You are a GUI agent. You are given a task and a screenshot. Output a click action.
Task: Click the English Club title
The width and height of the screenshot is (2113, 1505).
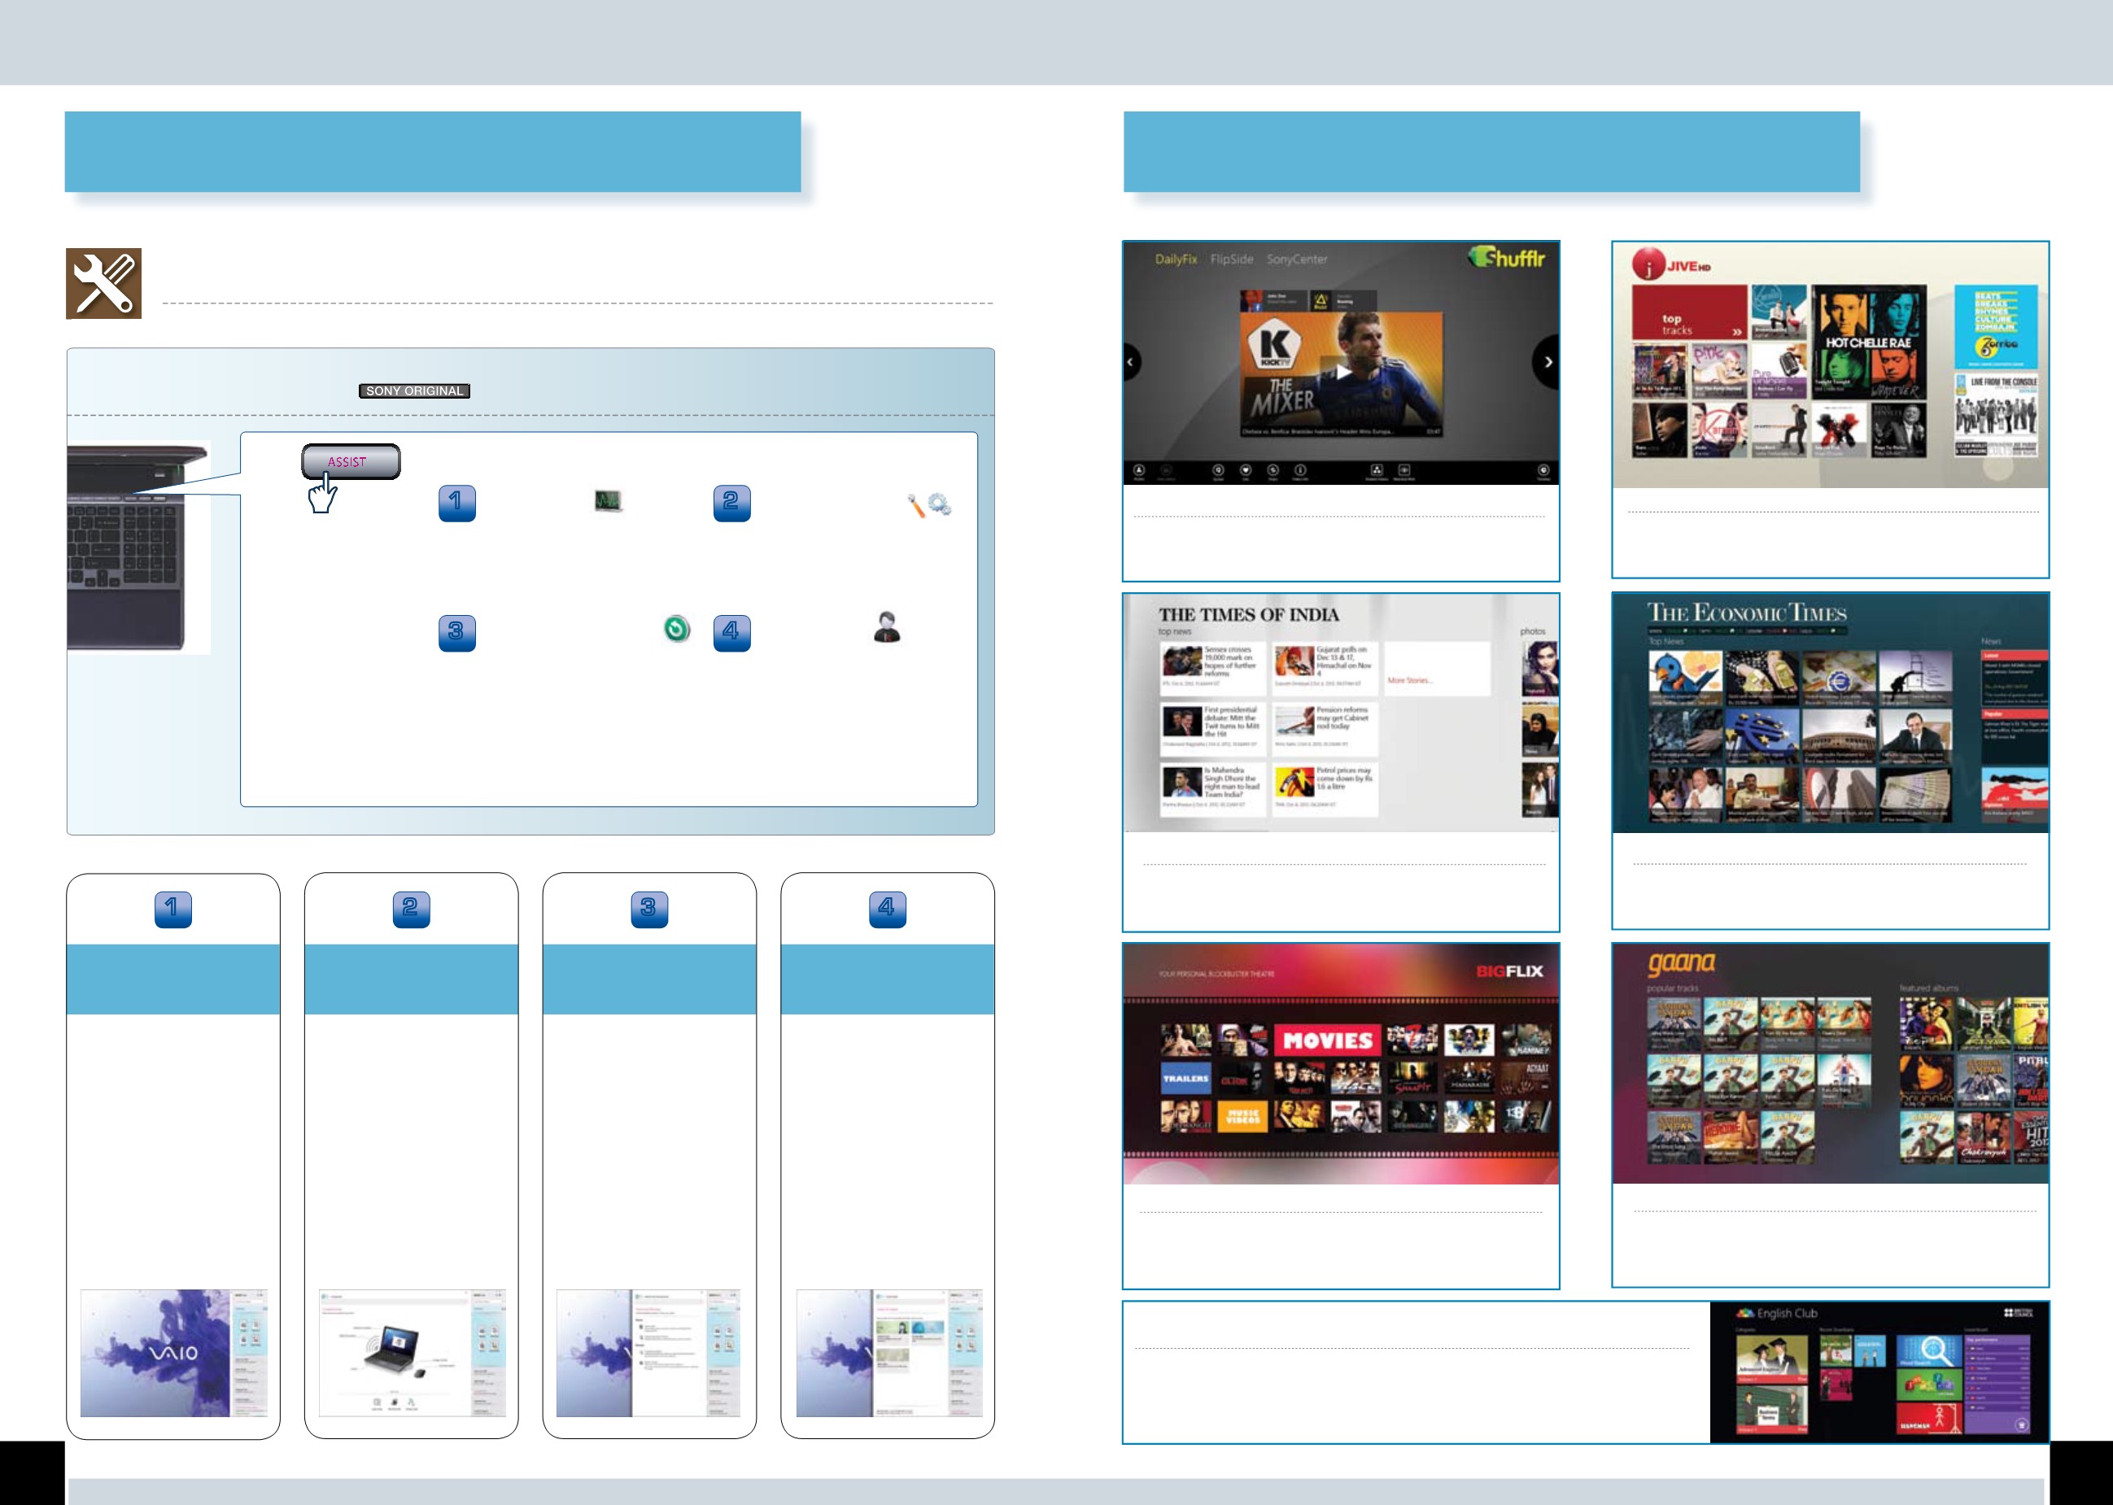(1786, 1313)
